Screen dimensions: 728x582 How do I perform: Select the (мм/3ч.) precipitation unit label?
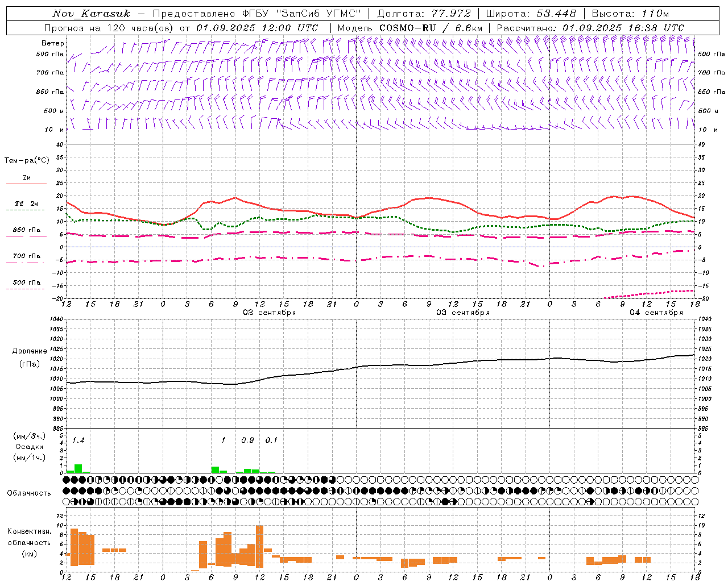click(x=29, y=436)
